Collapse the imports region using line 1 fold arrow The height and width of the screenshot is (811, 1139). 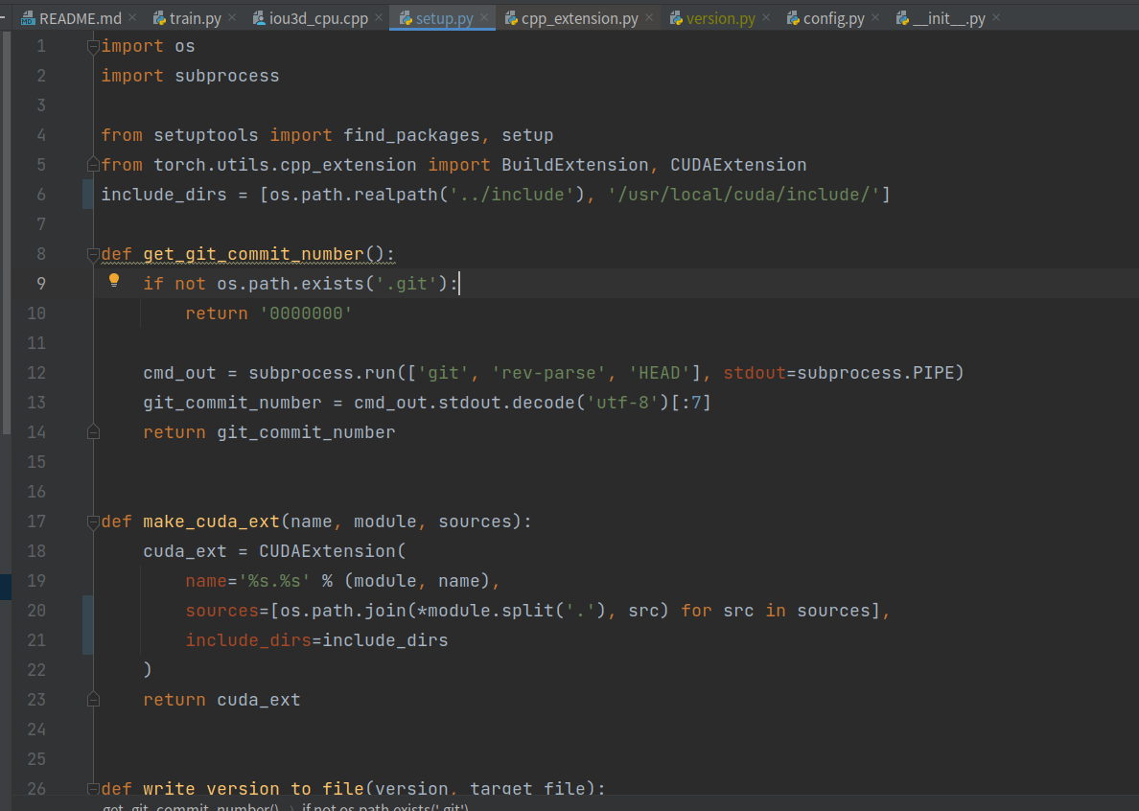tap(92, 45)
